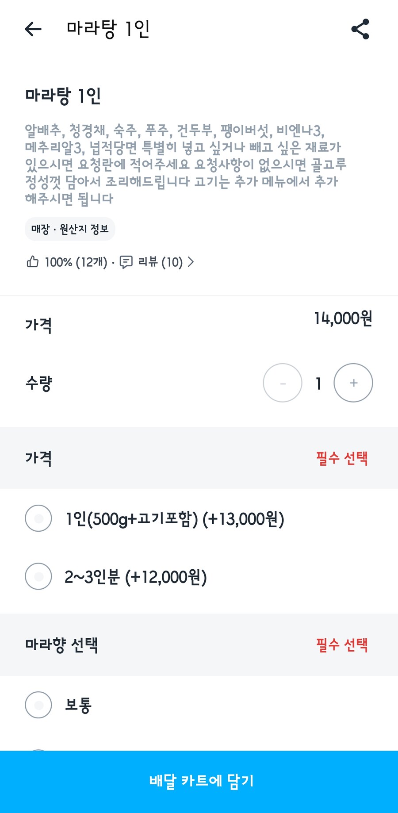Open 매장 · 원산지 정보
398x813 pixels.
[70, 229]
